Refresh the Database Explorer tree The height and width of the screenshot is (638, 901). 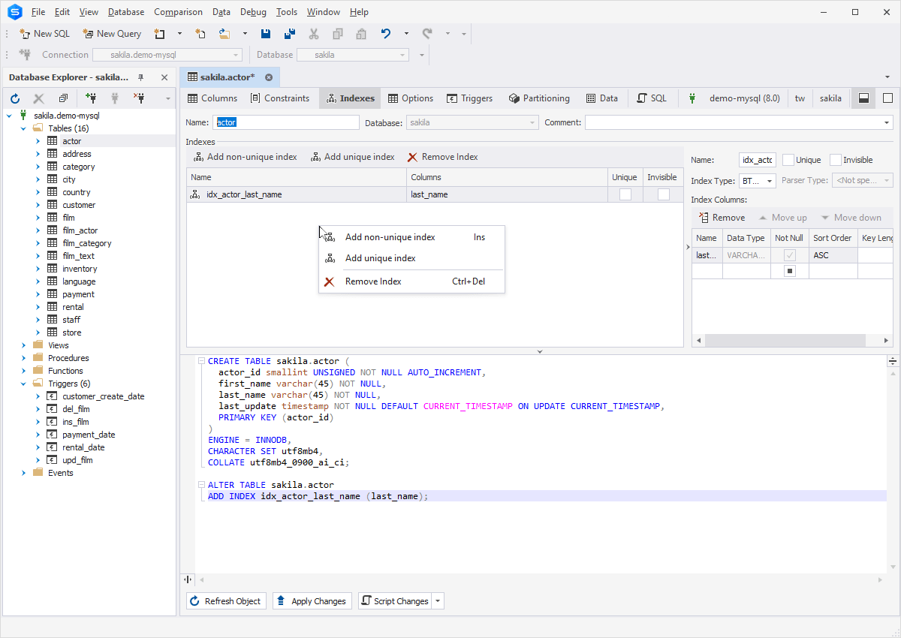pos(15,98)
